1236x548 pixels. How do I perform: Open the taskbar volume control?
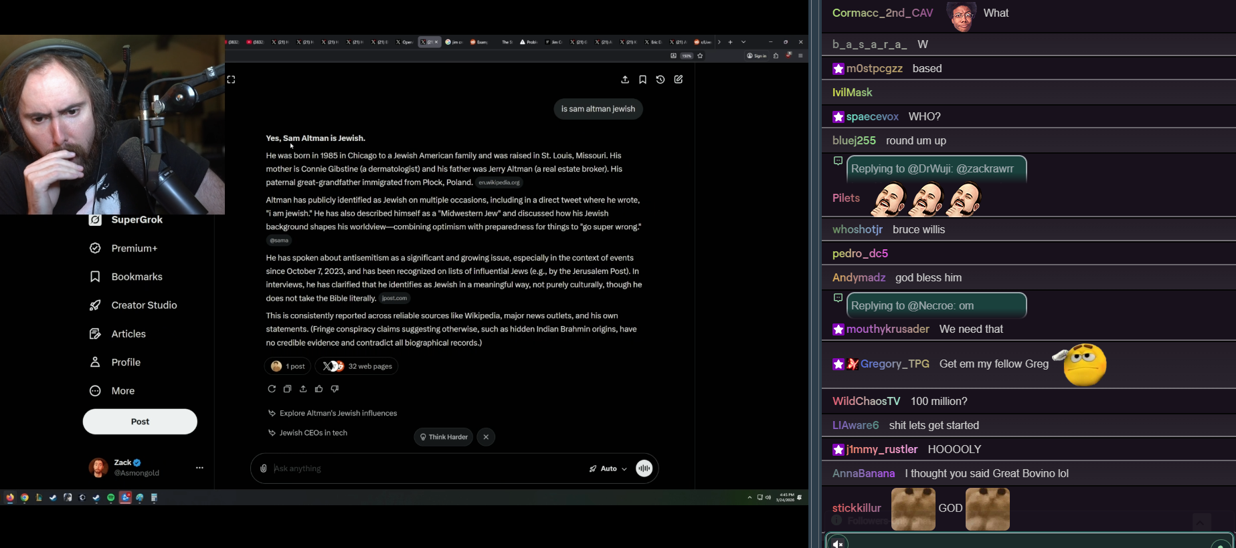click(x=768, y=497)
